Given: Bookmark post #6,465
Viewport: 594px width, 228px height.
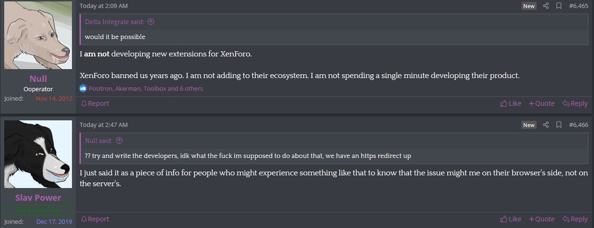Looking at the screenshot, I should 559,6.
